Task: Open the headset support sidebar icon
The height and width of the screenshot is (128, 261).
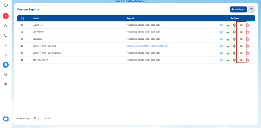Action: point(6,74)
